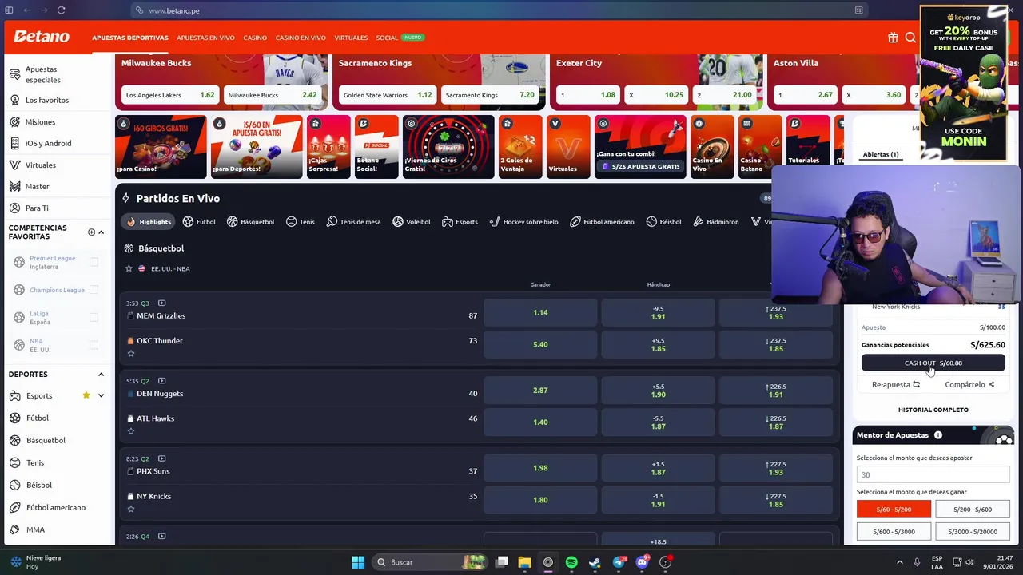This screenshot has height=575, width=1023.
Task: Open Virtuales in top navigation
Action: tap(351, 38)
